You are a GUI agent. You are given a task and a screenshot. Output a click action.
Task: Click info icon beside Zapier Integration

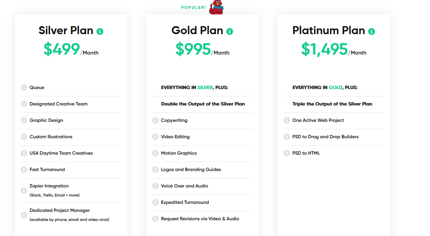click(x=24, y=190)
